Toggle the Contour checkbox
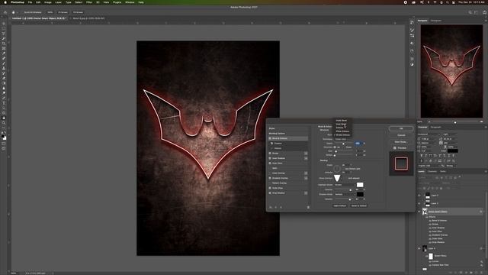 pyautogui.click(x=271, y=144)
